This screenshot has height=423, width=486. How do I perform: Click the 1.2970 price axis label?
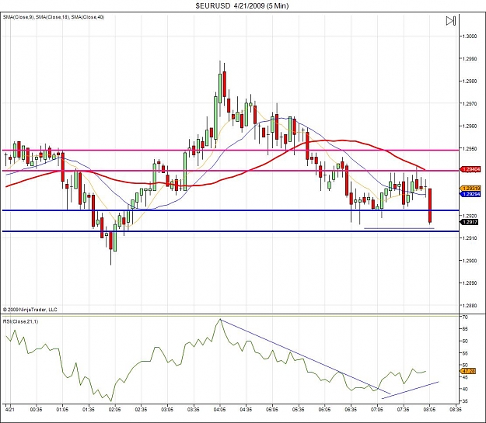[x=470, y=104]
